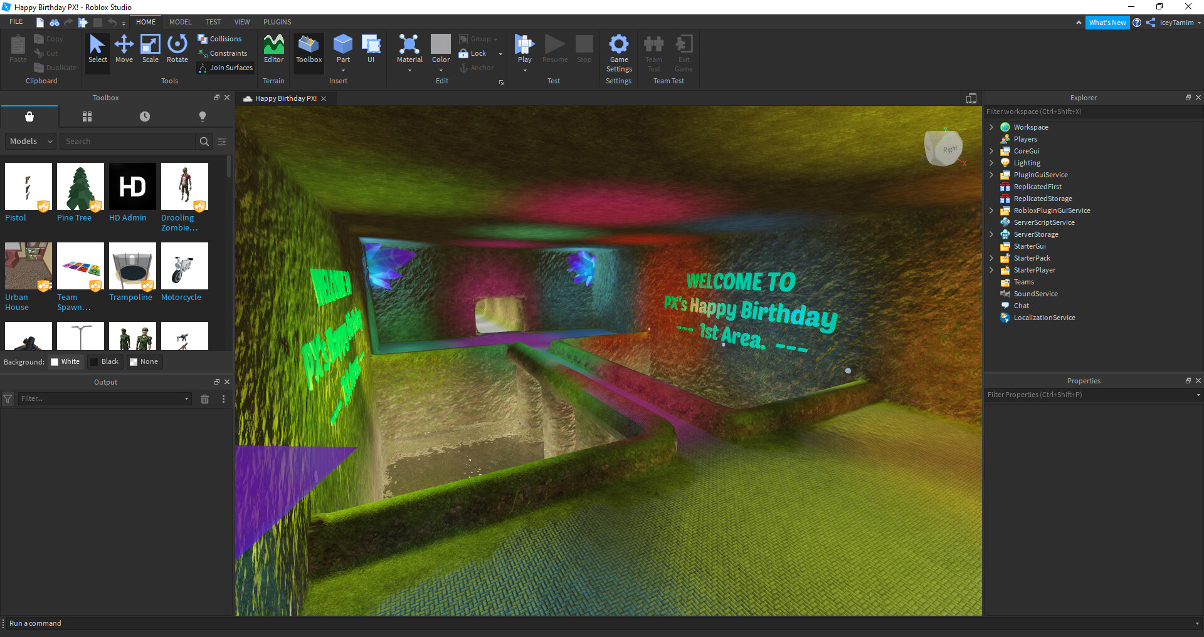The image size is (1204, 637).
Task: Open the Terrain Editor
Action: point(273,50)
